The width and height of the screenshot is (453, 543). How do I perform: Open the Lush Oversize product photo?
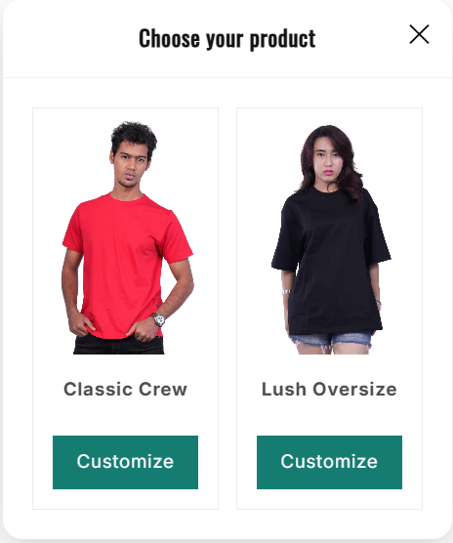pos(331,239)
